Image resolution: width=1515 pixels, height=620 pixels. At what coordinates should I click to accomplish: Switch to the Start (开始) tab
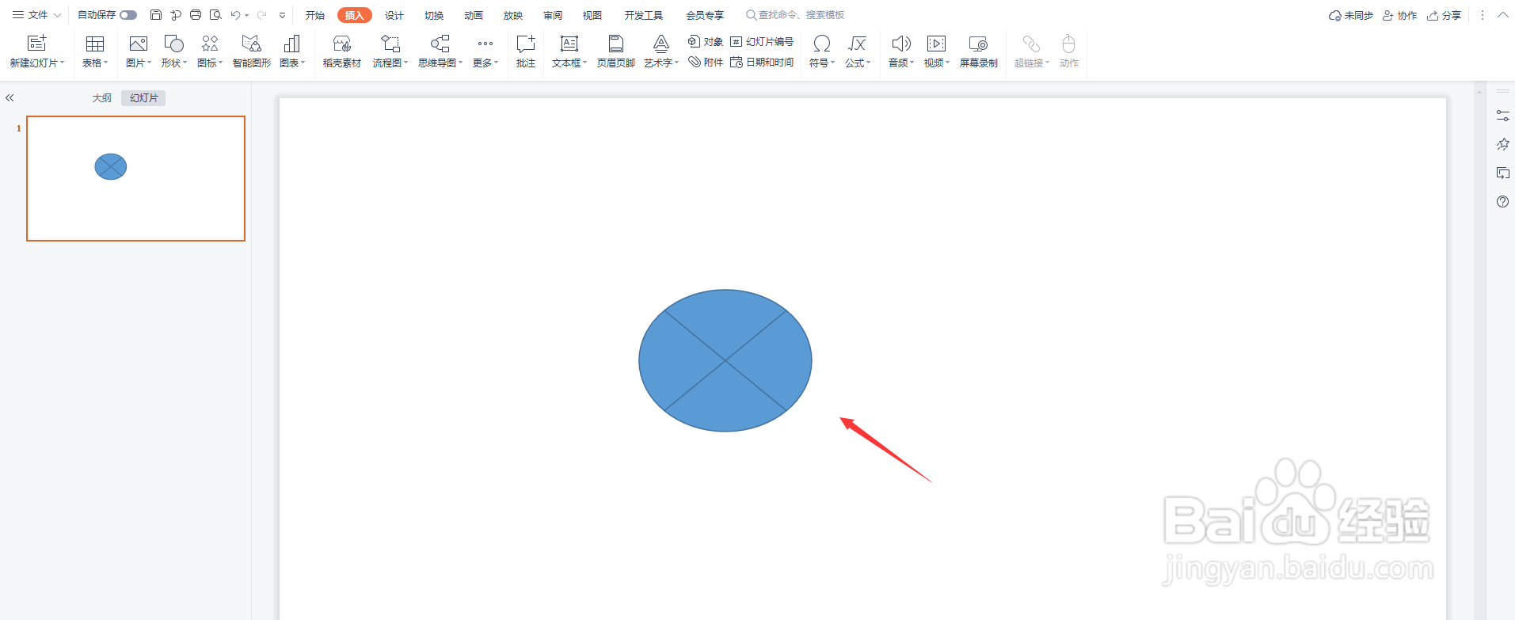[x=315, y=15]
